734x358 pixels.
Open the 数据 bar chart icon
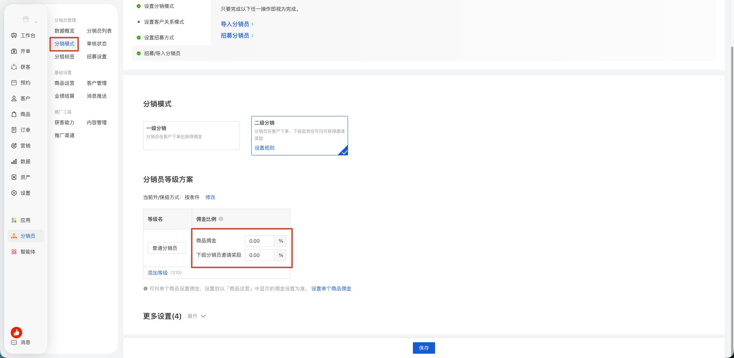point(14,161)
